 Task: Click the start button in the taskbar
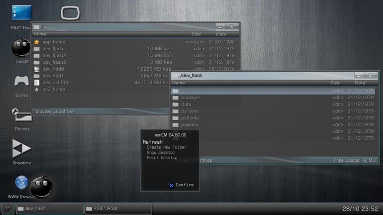[x=7, y=209]
